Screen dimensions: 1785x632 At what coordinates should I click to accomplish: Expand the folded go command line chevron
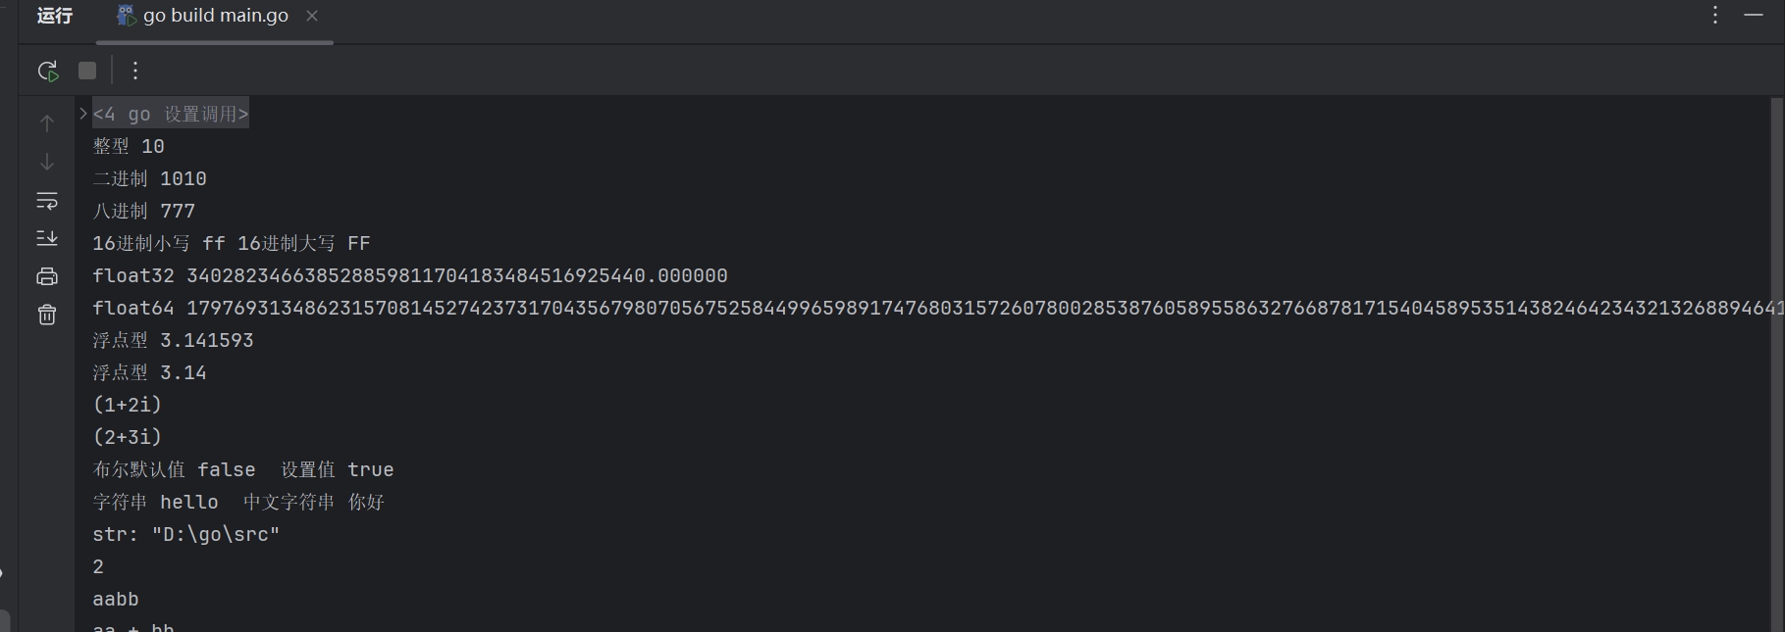click(83, 114)
